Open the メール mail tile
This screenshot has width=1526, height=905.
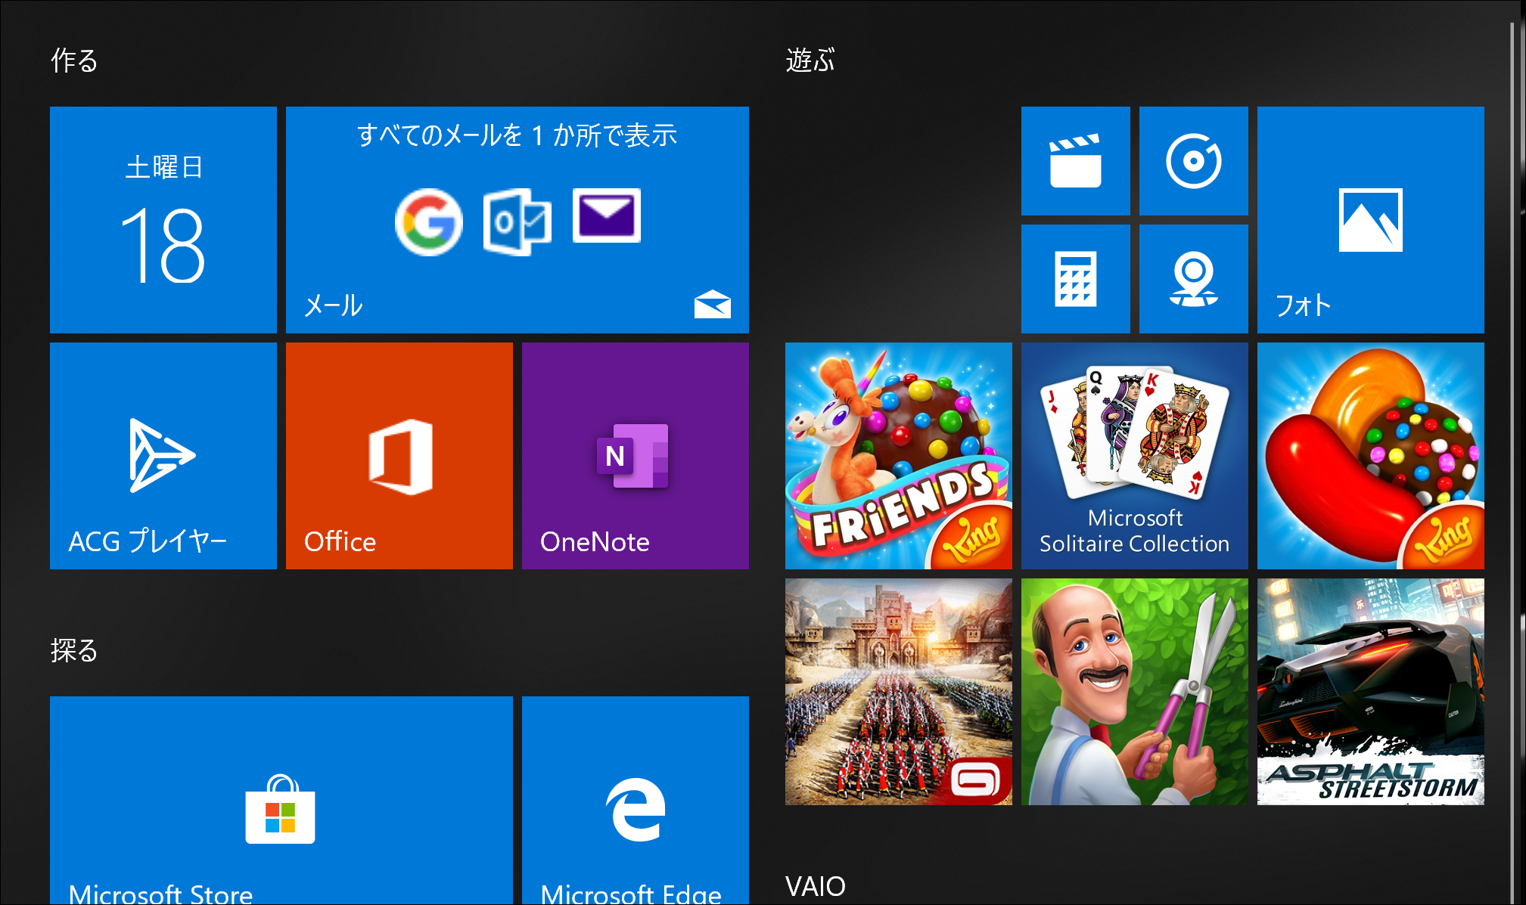click(517, 220)
